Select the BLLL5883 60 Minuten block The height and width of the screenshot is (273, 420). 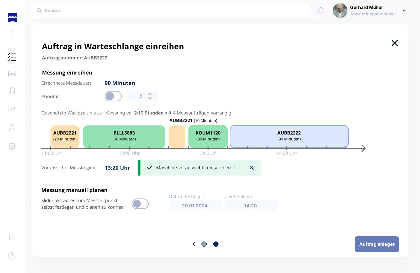tap(124, 136)
